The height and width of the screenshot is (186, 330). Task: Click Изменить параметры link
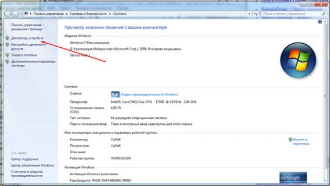coord(301,141)
